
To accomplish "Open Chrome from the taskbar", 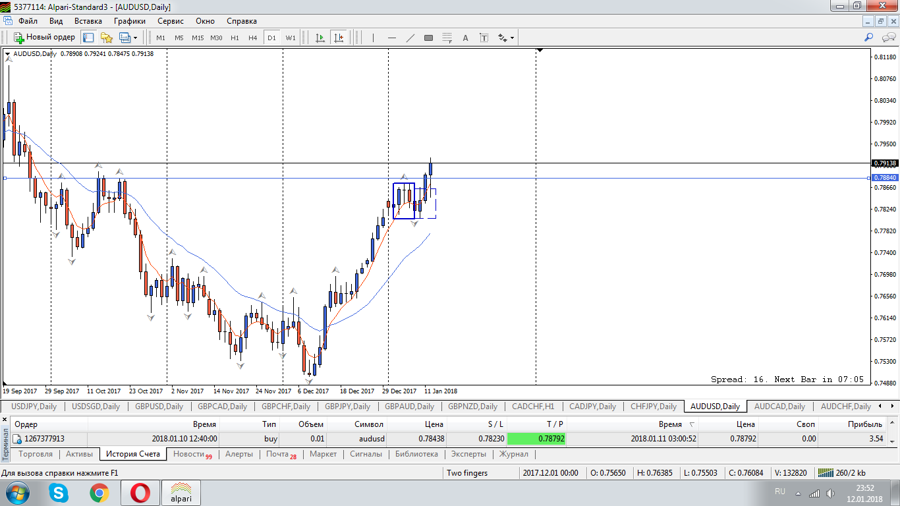I will point(99,493).
